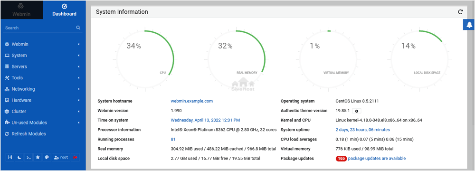Expand the Cluster menu chevron
This screenshot has height=171, width=475.
[79, 112]
